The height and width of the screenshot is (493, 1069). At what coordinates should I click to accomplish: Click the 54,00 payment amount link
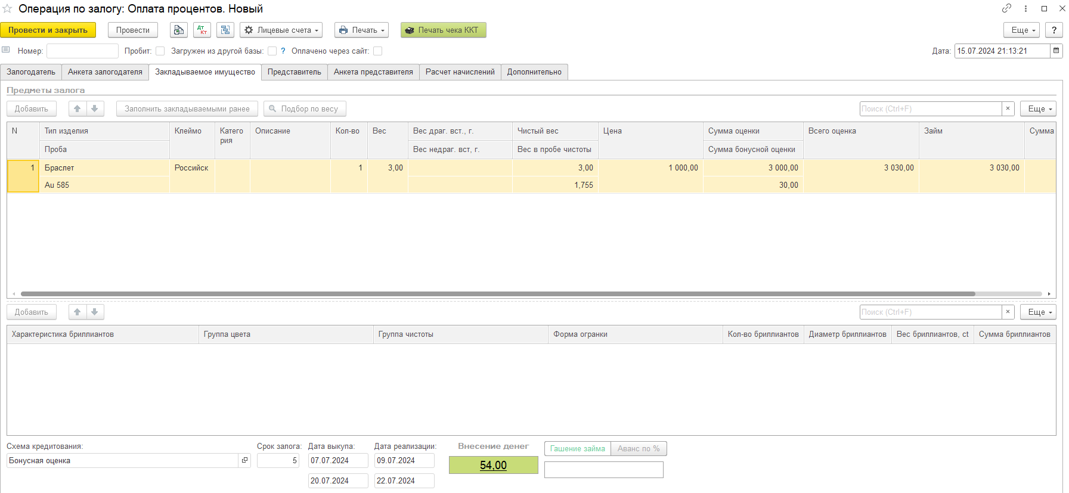pos(493,465)
